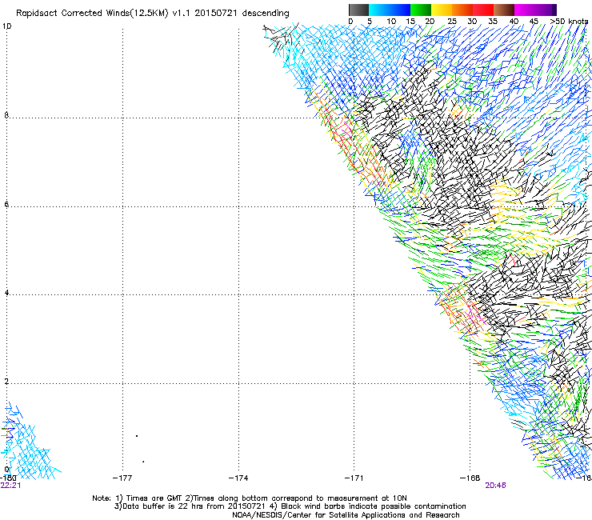Click the purple time stamp '22:21'
592x520 pixels.
pyautogui.click(x=10, y=486)
